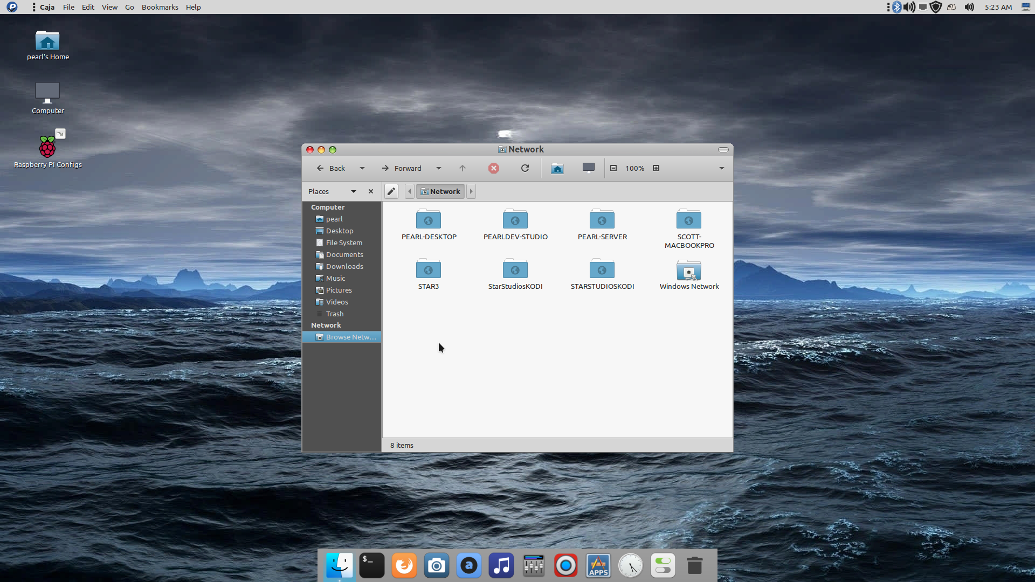Select Downloads in the Places sidebar

(344, 266)
